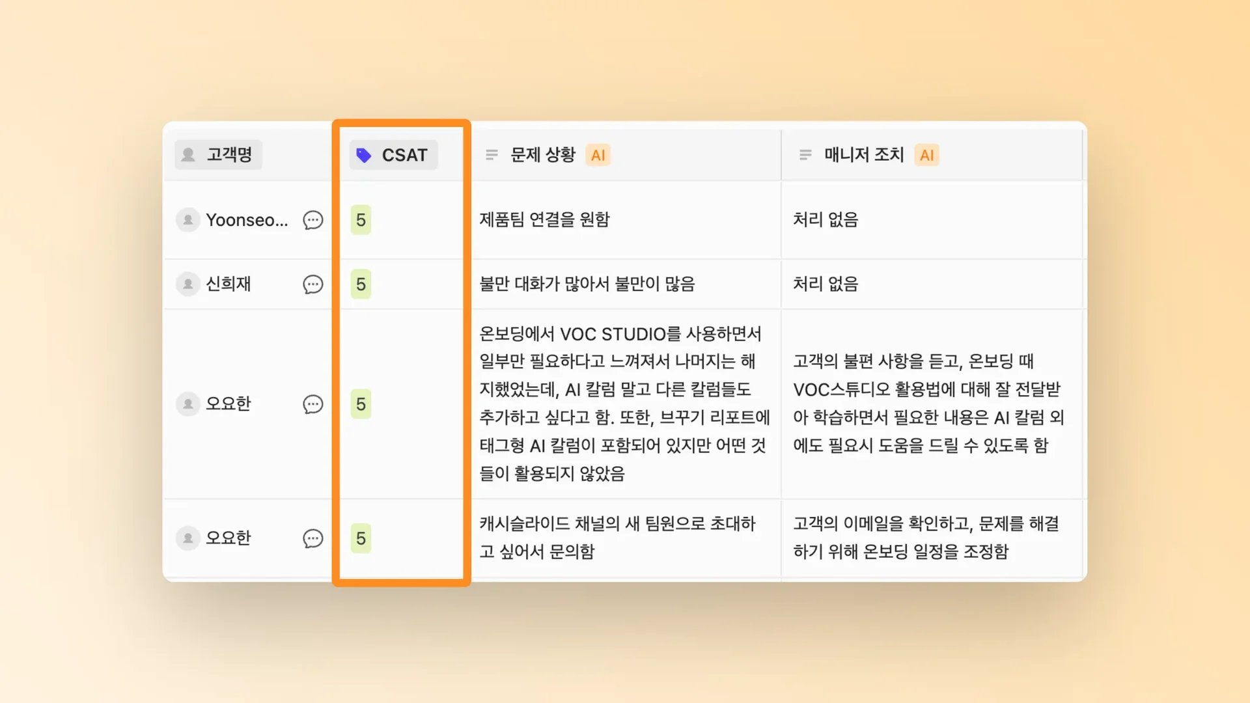Open CSAT column header menu
Viewport: 1250px width, 703px height.
(x=404, y=155)
